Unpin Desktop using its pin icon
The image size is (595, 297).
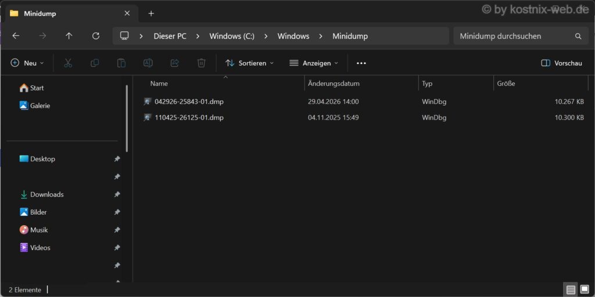point(117,159)
